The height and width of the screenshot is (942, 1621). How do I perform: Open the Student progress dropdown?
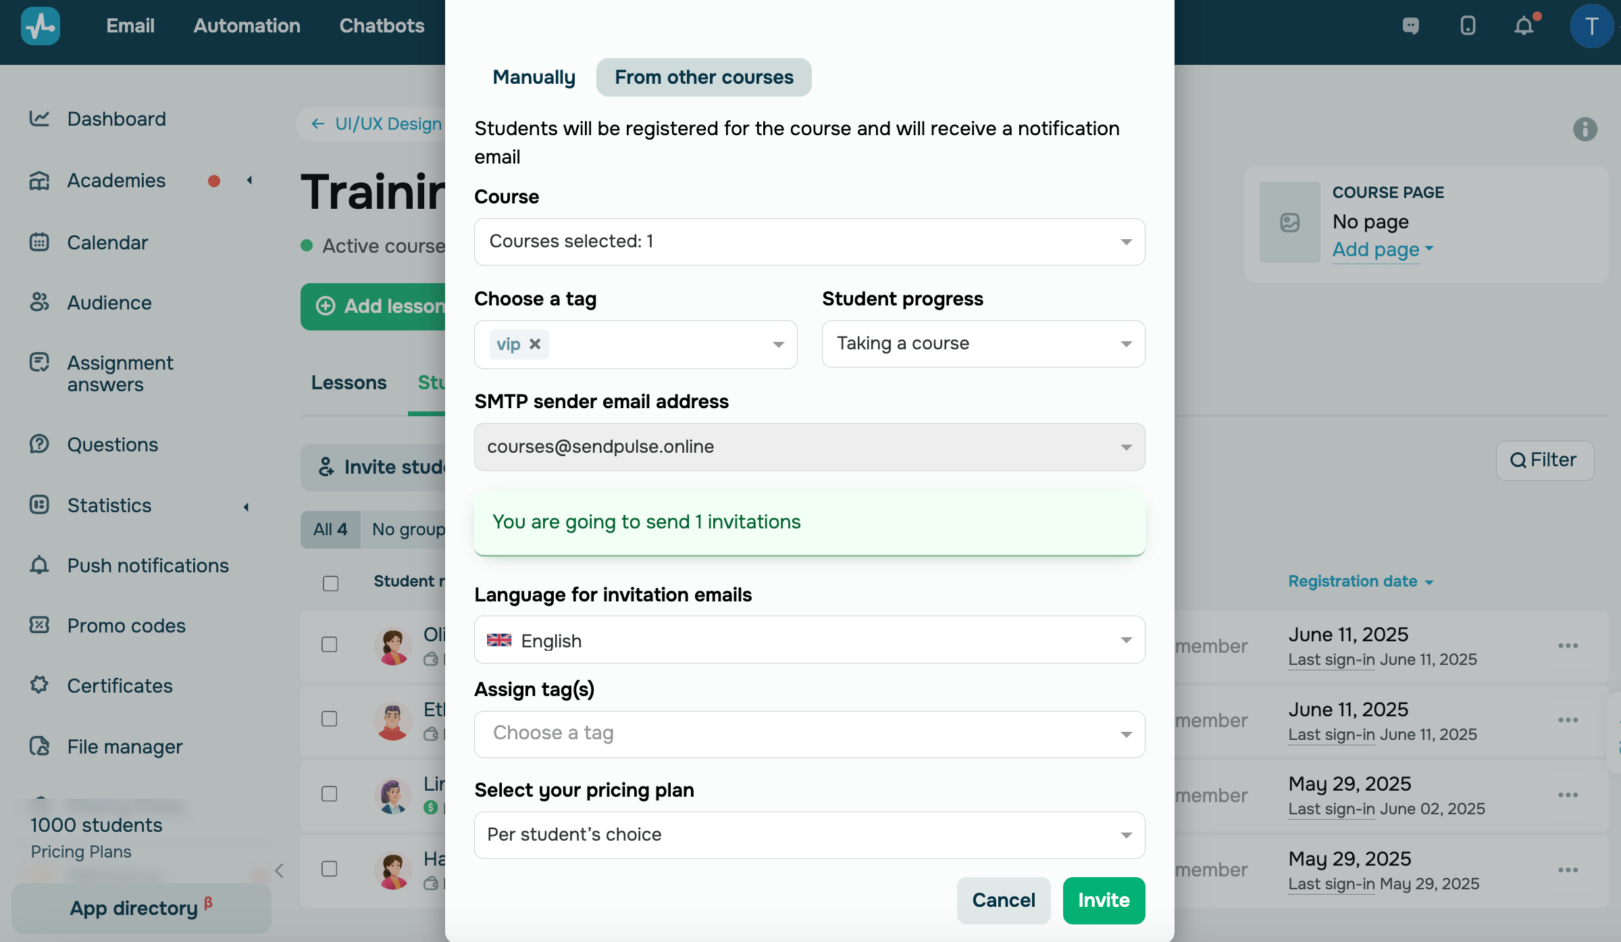click(983, 344)
